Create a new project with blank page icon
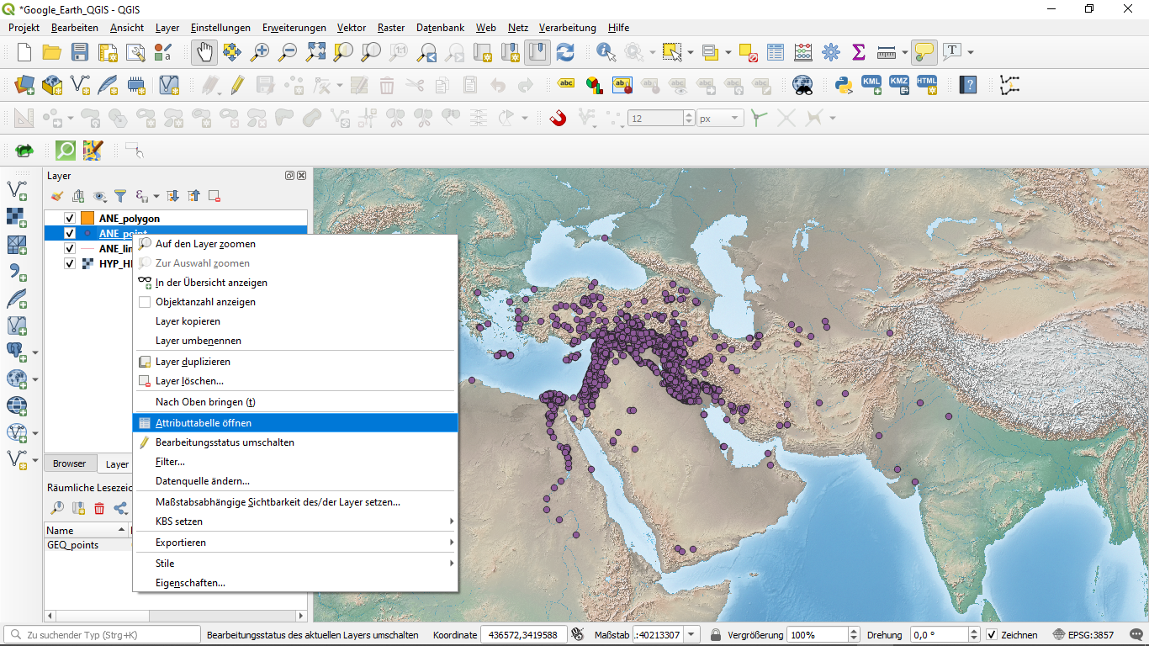Viewport: 1149px width, 646px height. click(24, 52)
